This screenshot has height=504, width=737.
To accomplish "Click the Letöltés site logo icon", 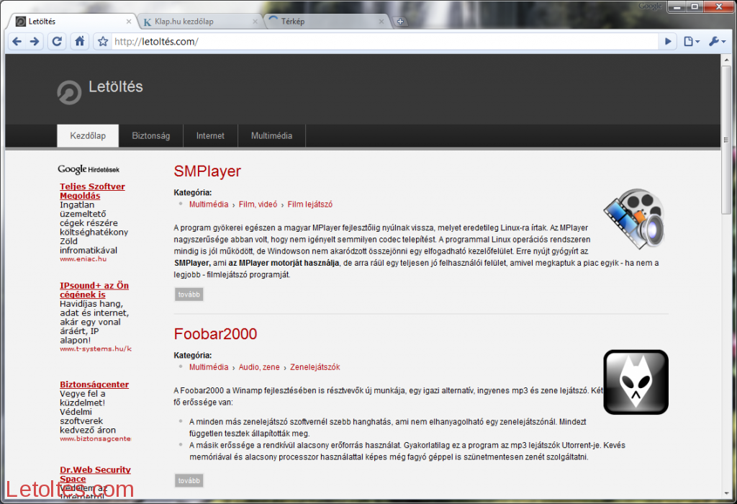I will click(69, 92).
